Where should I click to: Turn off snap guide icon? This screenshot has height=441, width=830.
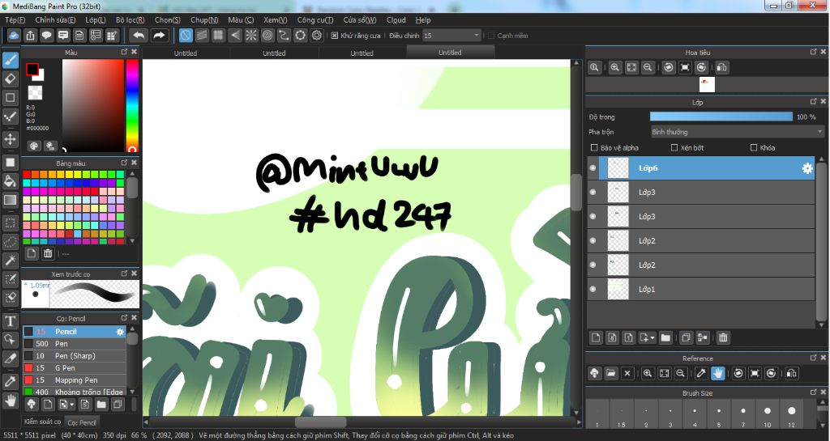click(186, 36)
